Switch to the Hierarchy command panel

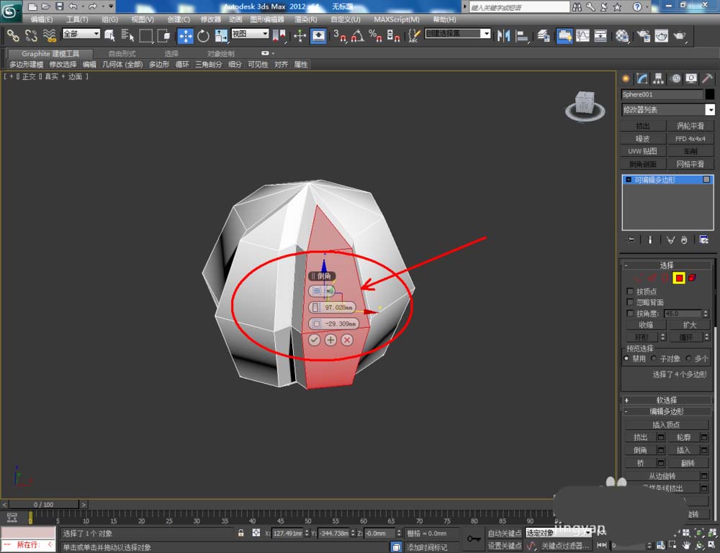click(x=658, y=79)
